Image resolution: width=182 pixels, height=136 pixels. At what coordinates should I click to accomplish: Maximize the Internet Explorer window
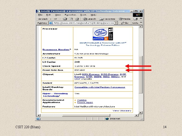(x=136, y=11)
